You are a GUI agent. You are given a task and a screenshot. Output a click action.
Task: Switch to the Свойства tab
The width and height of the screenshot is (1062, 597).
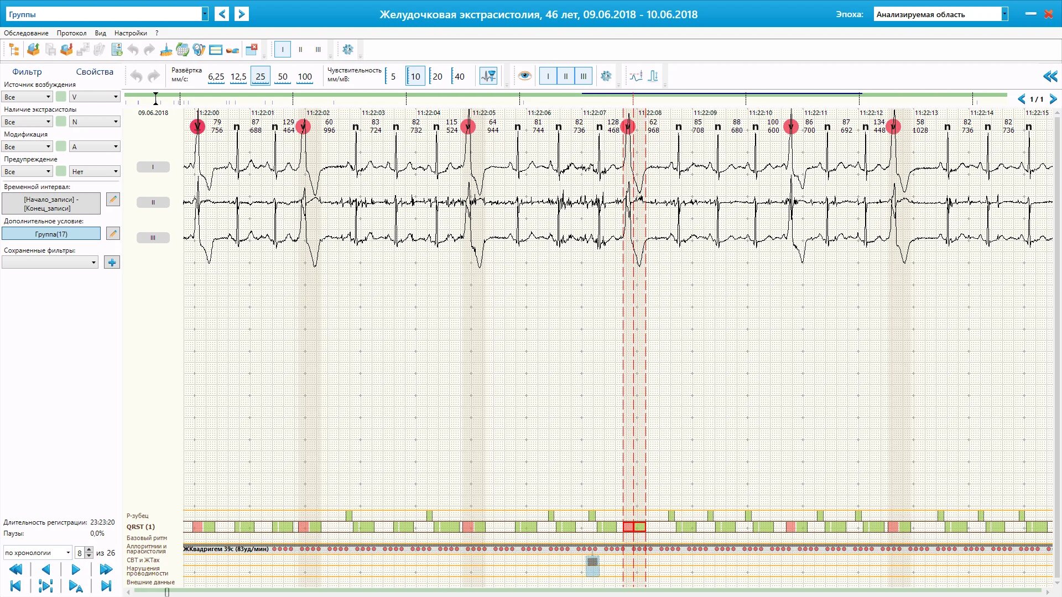95,72
